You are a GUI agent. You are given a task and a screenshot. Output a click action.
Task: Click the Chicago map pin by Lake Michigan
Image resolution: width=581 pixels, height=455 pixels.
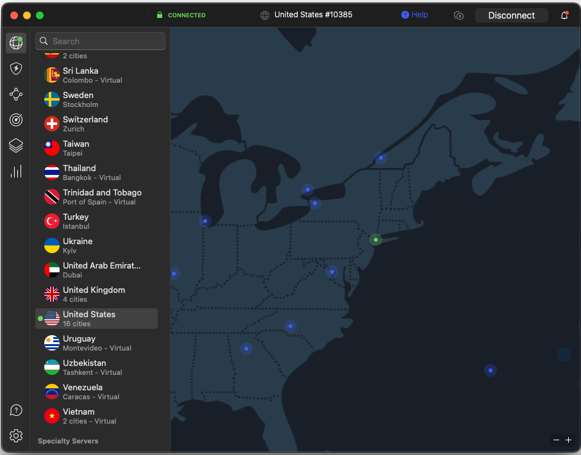pos(205,221)
